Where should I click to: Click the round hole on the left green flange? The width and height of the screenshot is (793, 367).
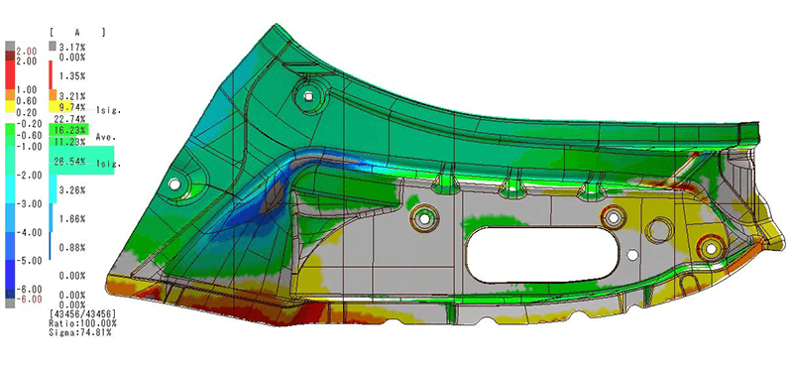175,183
